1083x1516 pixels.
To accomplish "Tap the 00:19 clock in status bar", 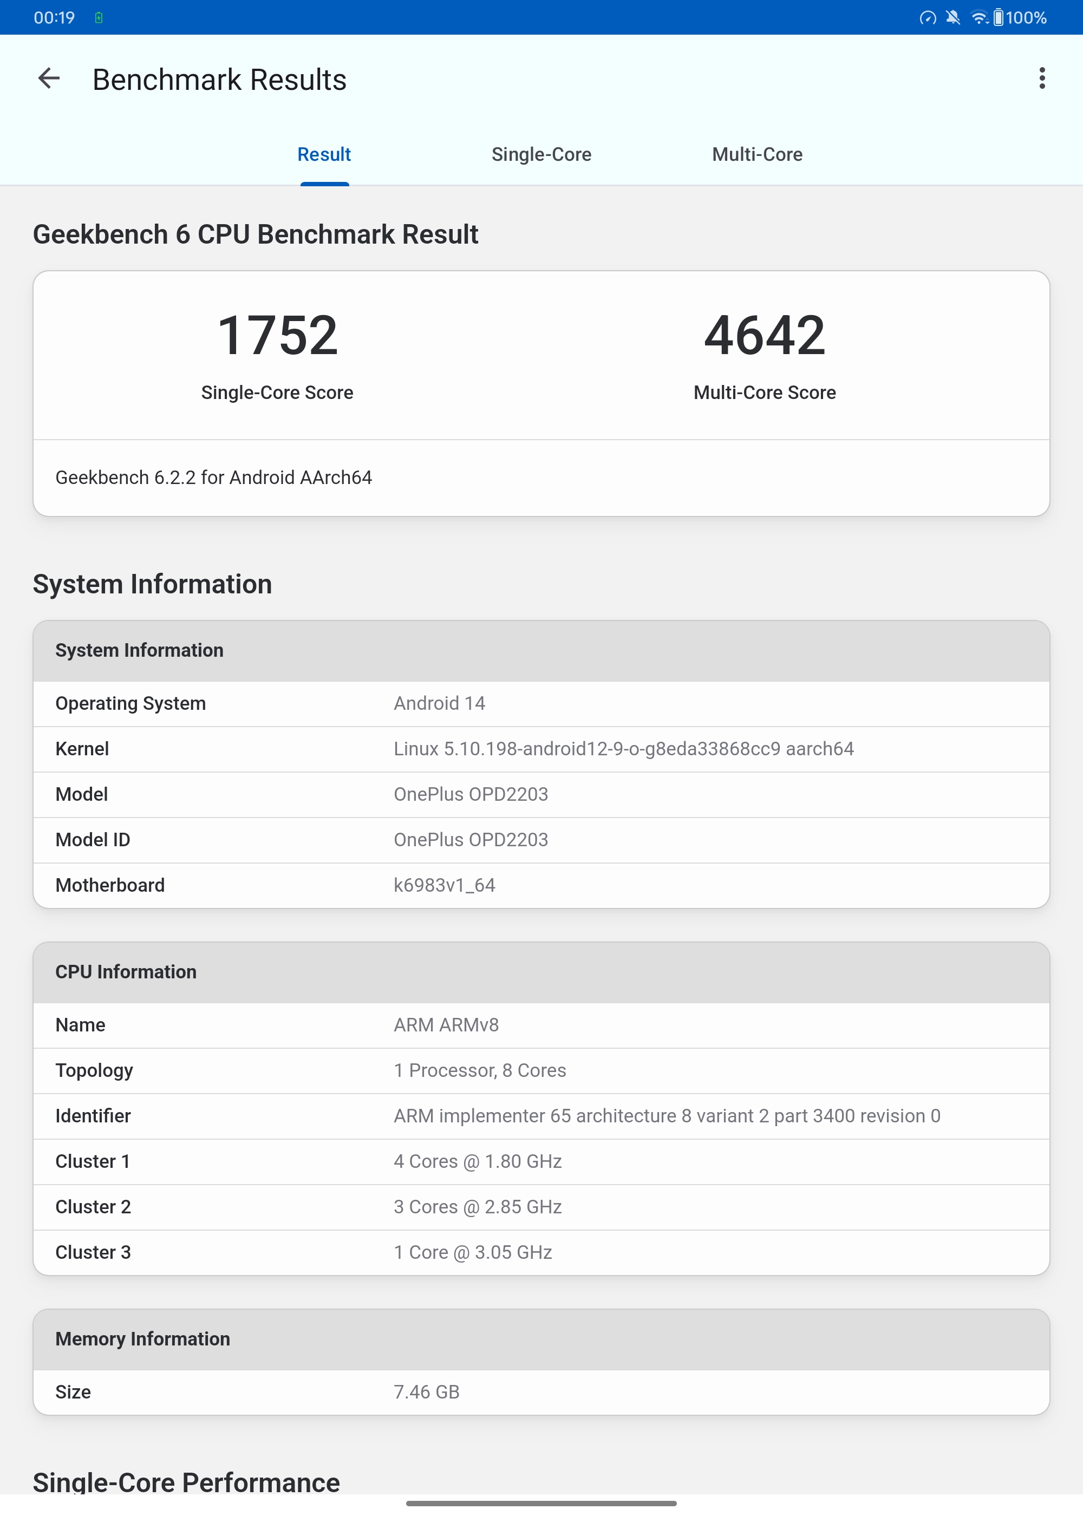I will click(55, 17).
